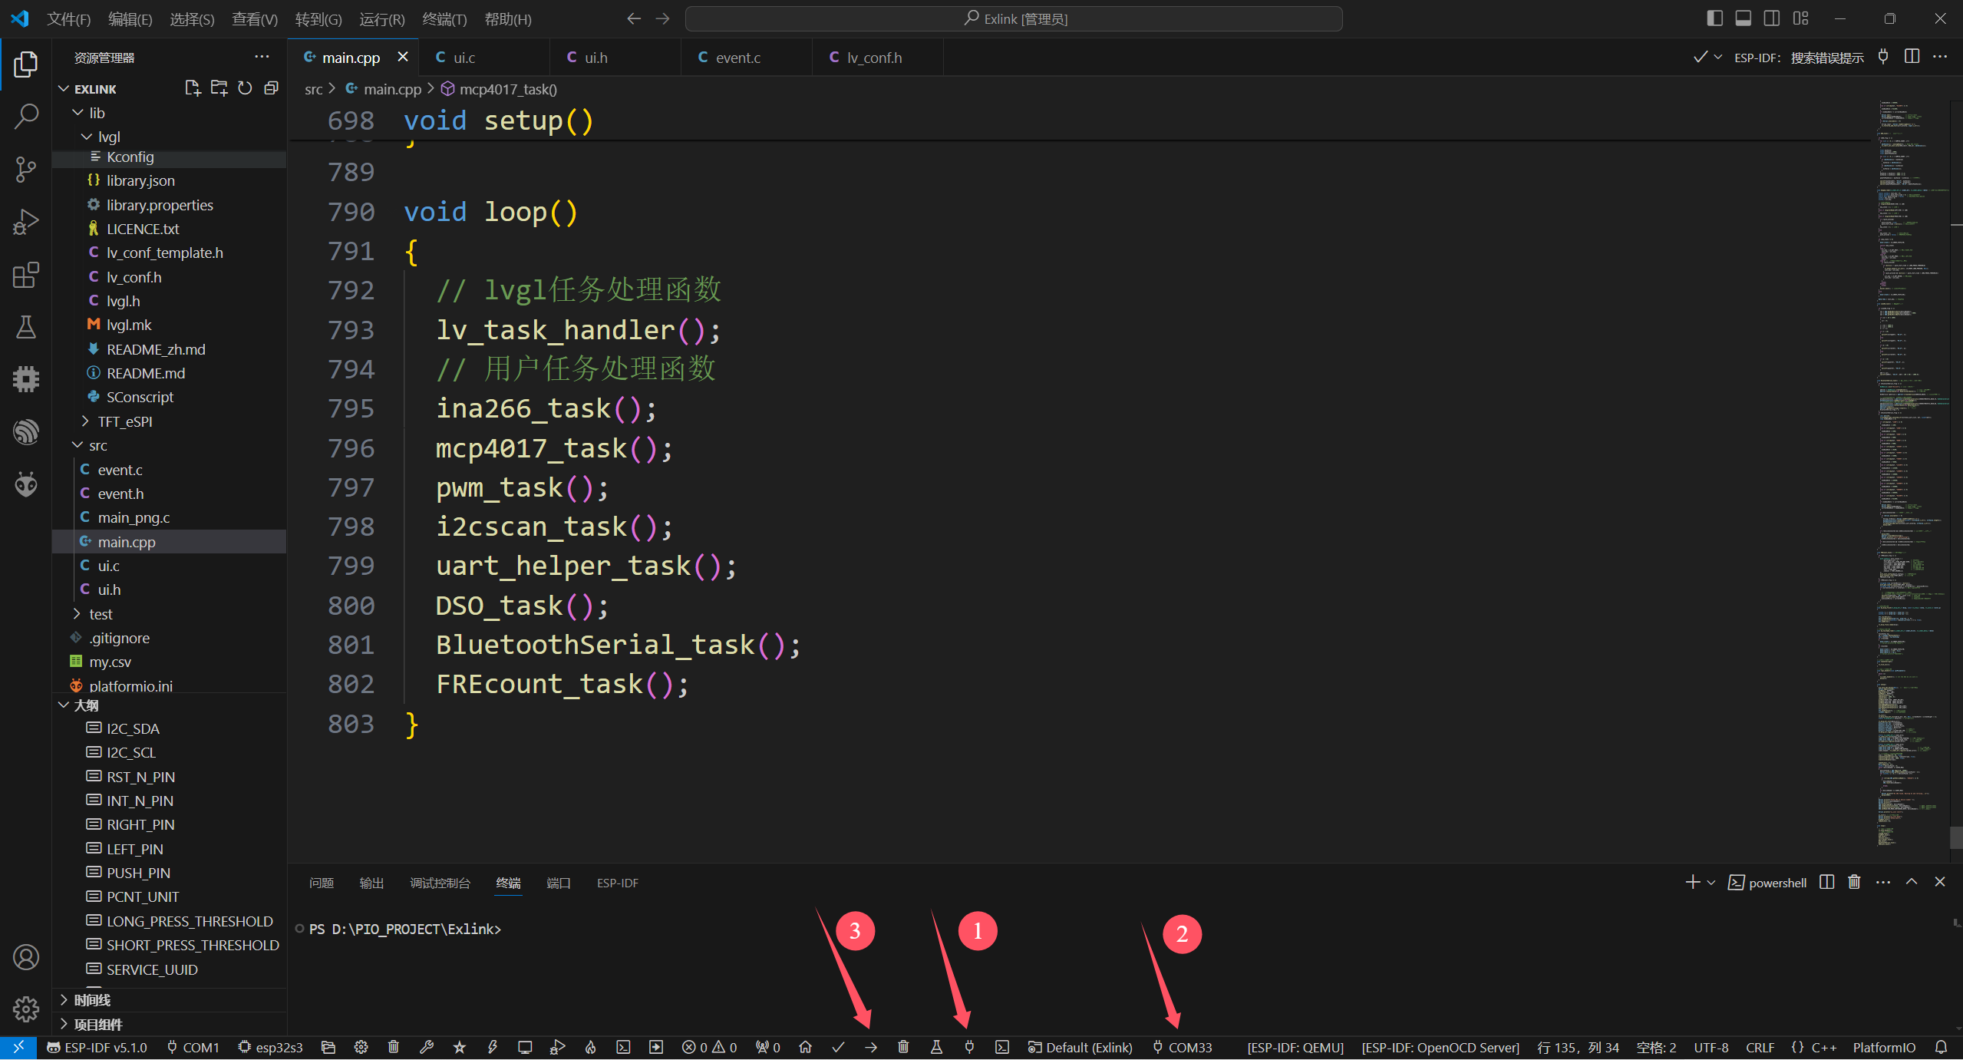1963x1060 pixels.
Task: Click ESP-IDF flash lightning icon in status bar
Action: [x=492, y=1048]
